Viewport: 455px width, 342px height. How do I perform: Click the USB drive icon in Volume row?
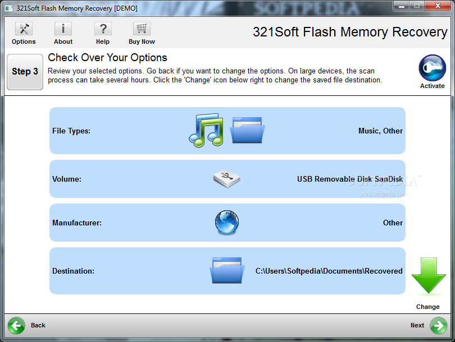pyautogui.click(x=226, y=179)
